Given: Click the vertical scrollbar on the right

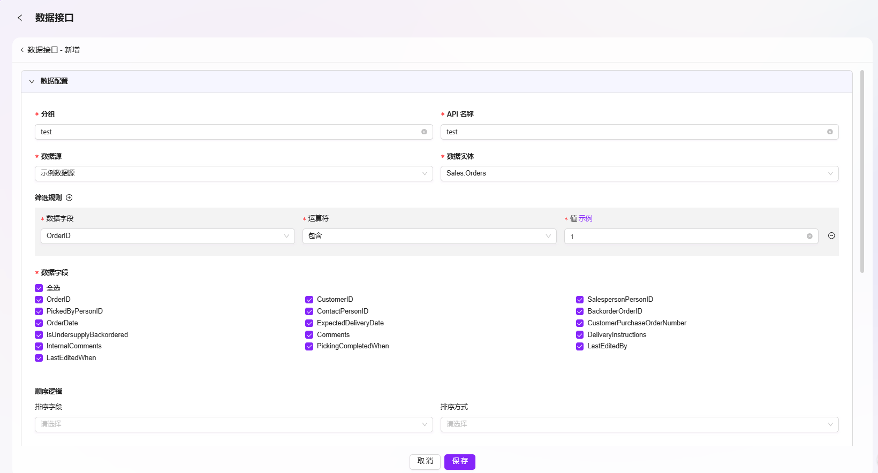Looking at the screenshot, I should pyautogui.click(x=862, y=171).
